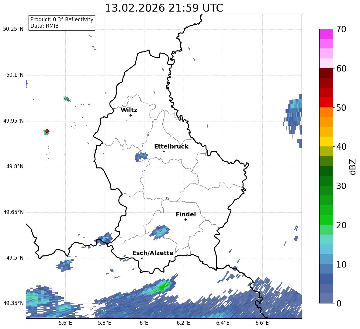360x329 pixels.
Task: Click the radar echo southwest of Findel
Action: pyautogui.click(x=160, y=232)
